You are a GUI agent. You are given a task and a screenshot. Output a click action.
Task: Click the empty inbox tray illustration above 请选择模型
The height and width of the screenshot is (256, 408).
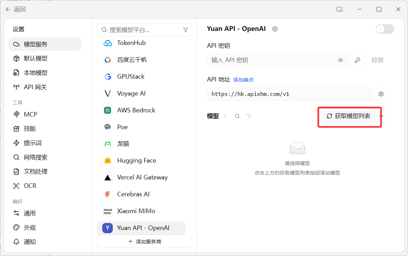[297, 148]
